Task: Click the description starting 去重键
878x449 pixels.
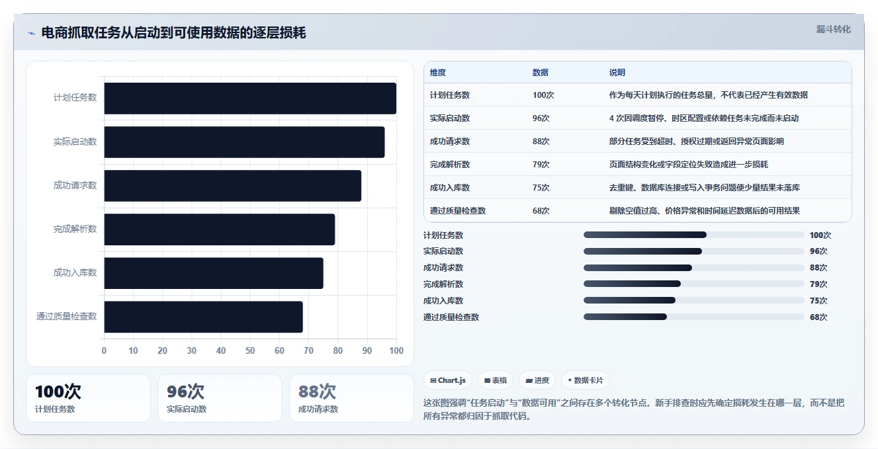Action: pyautogui.click(x=705, y=188)
